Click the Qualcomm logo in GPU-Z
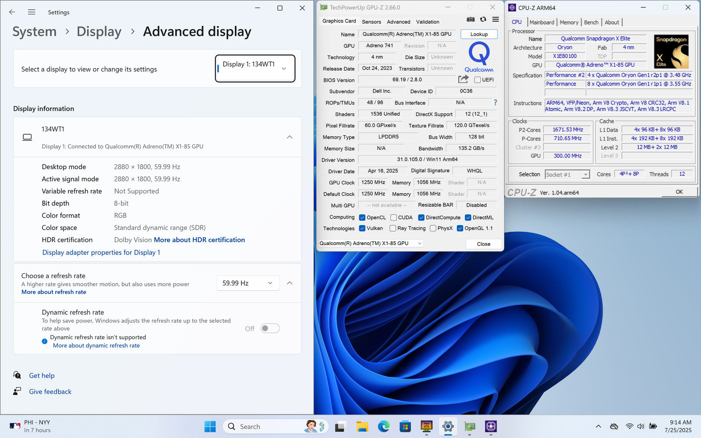 pos(479,57)
